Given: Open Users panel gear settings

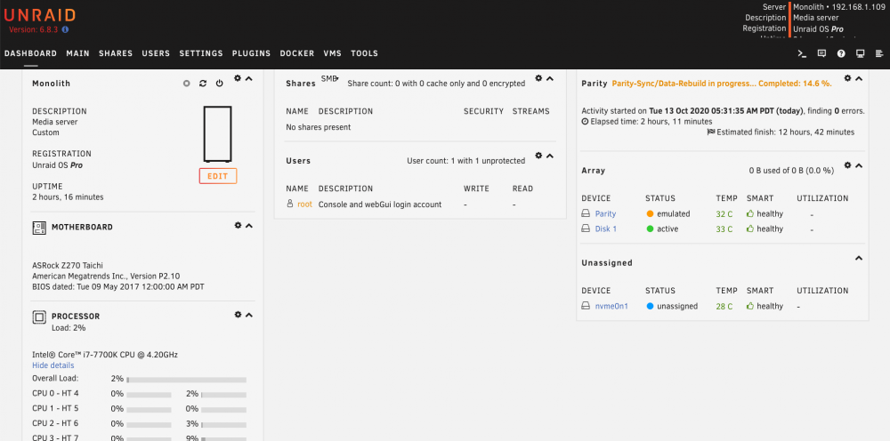Looking at the screenshot, I should click(x=538, y=156).
